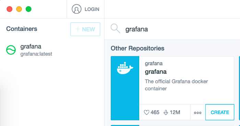Screen dimensions: 240x126
Task: Open the three-dots more options menu
Action: pyautogui.click(x=197, y=113)
